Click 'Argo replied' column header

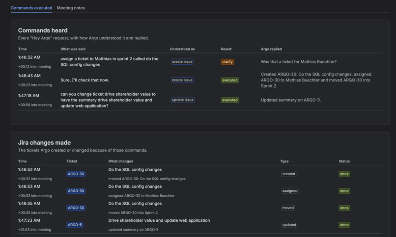(x=271, y=49)
